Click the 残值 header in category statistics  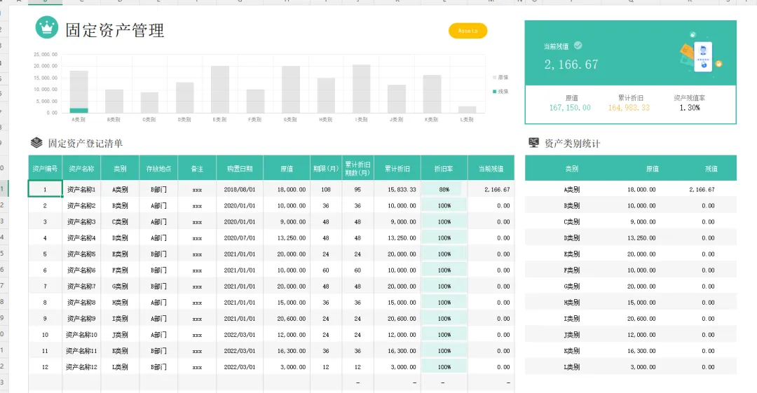pos(711,169)
